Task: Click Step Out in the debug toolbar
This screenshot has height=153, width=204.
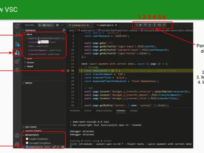Action: 155,25
